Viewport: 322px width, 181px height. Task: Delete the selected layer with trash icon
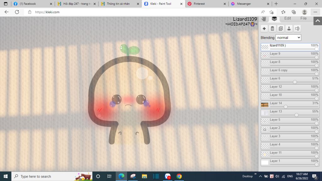pyautogui.click(x=272, y=29)
